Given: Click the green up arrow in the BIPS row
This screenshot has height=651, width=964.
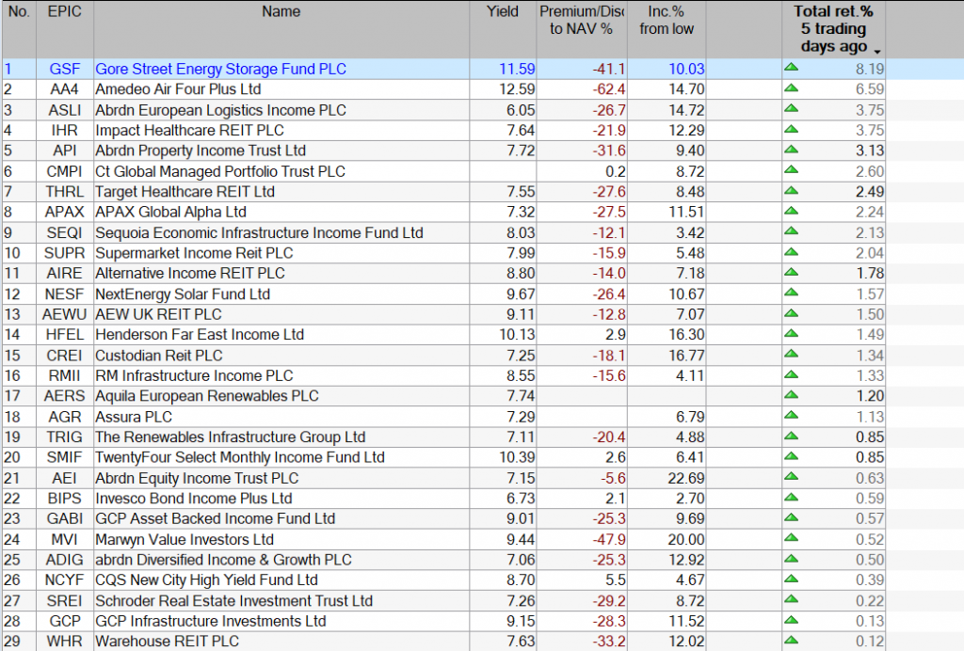Looking at the screenshot, I should [x=791, y=498].
